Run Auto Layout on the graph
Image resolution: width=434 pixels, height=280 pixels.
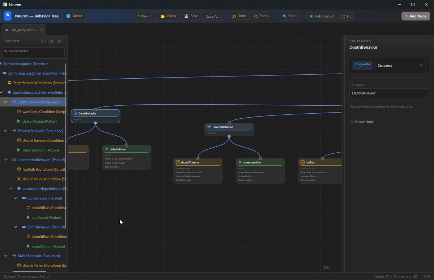(x=322, y=16)
